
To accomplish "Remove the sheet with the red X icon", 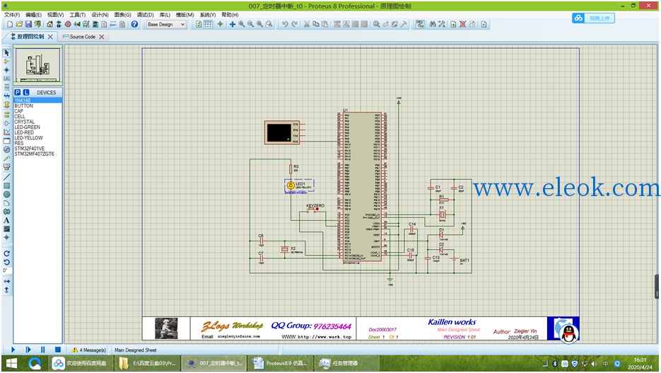I will [x=462, y=25].
